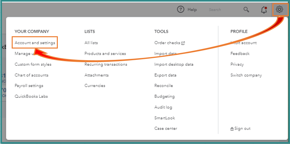290x144 pixels.
Task: Open the Audit log
Action: click(163, 107)
